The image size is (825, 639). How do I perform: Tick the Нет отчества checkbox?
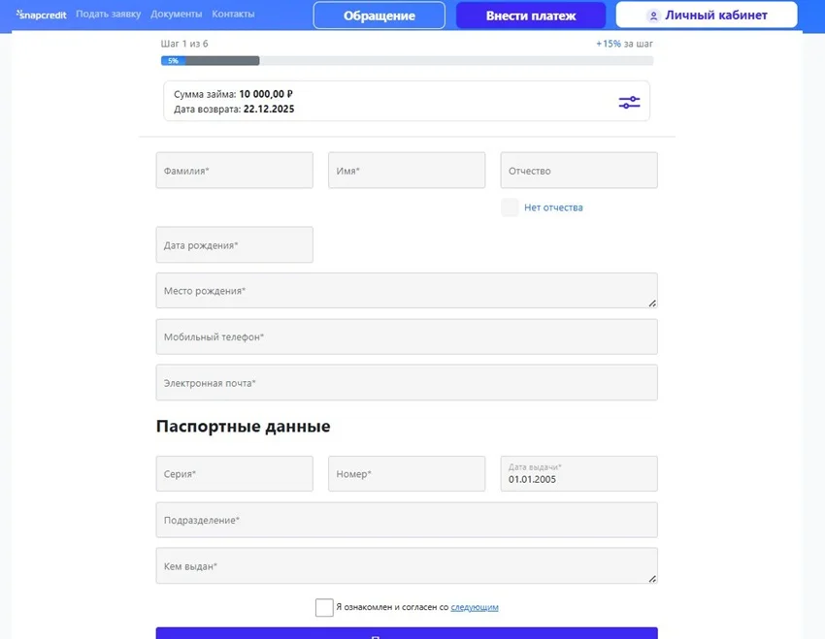point(510,208)
